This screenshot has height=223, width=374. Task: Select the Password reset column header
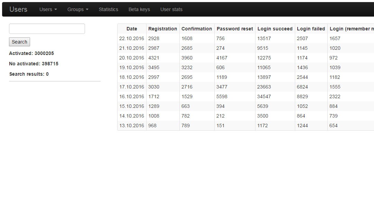coord(235,29)
